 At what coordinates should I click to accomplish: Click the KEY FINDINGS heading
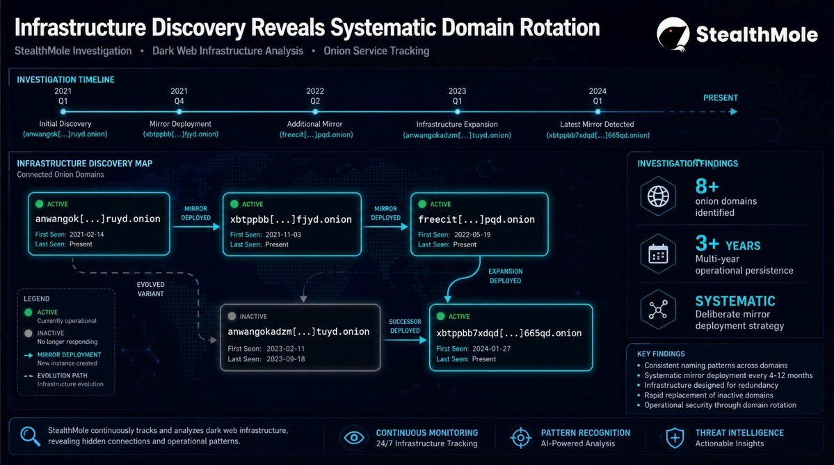pyautogui.click(x=661, y=354)
